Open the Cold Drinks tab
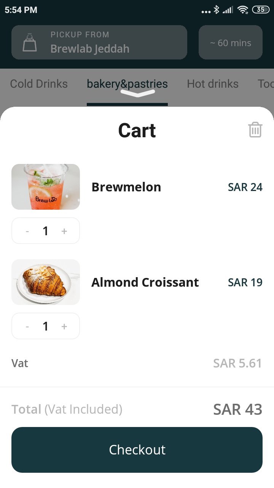This screenshot has width=274, height=488. [39, 84]
